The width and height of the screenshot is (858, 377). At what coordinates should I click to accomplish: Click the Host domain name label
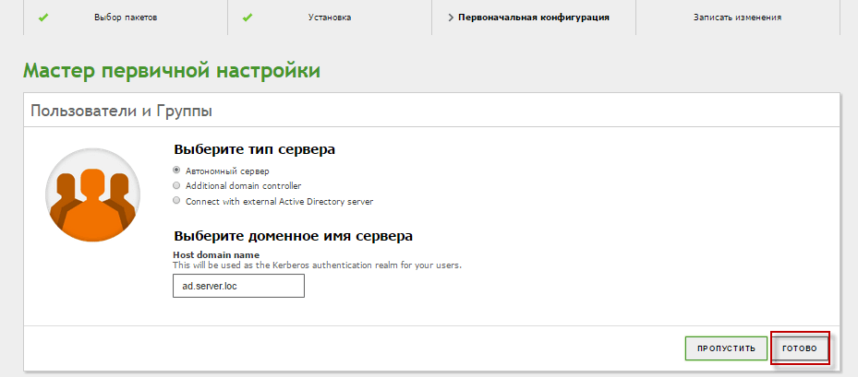tap(216, 254)
